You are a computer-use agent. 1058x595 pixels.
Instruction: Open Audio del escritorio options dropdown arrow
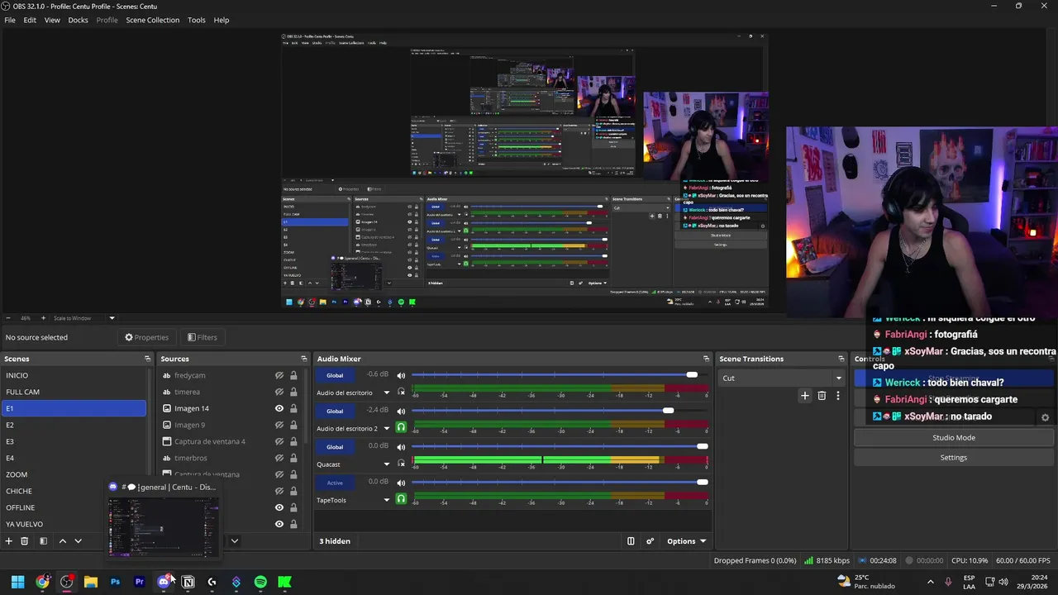pos(386,393)
